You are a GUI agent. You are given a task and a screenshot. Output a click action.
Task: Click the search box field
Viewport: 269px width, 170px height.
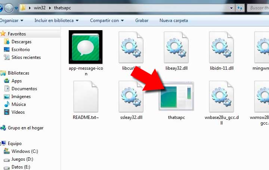[259, 7]
